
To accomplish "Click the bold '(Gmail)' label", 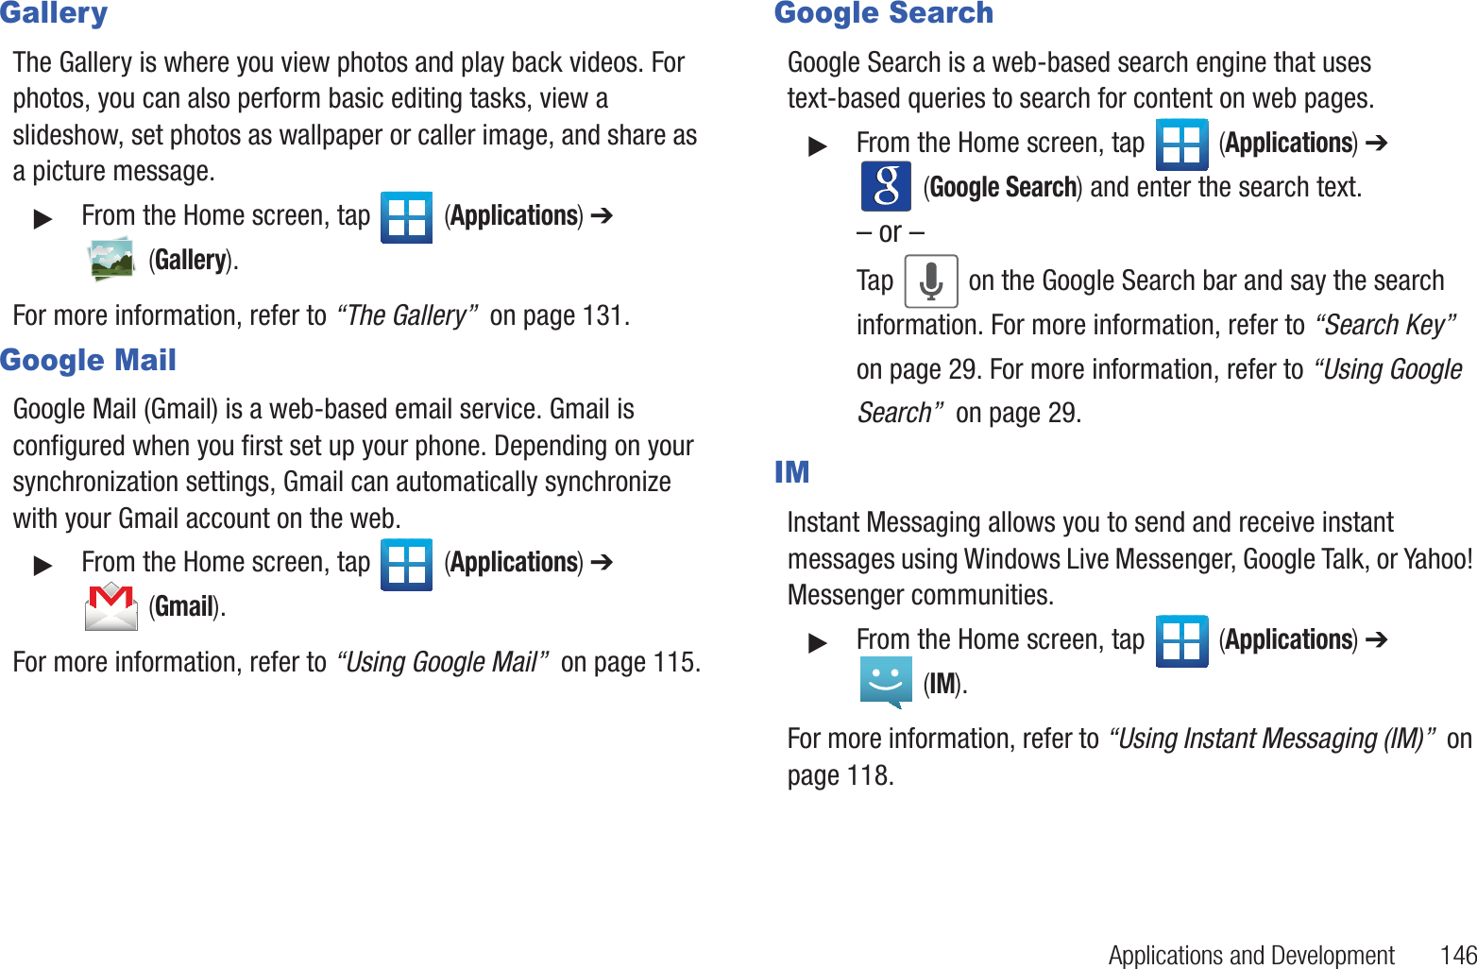I will (x=187, y=607).
